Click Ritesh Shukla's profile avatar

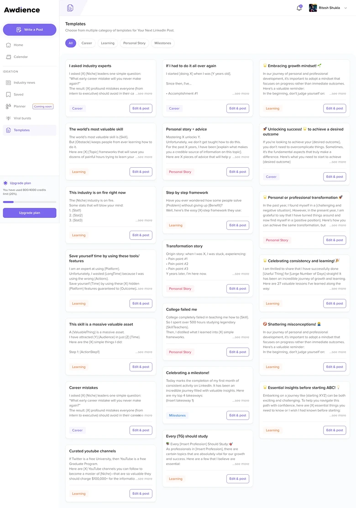click(312, 7)
